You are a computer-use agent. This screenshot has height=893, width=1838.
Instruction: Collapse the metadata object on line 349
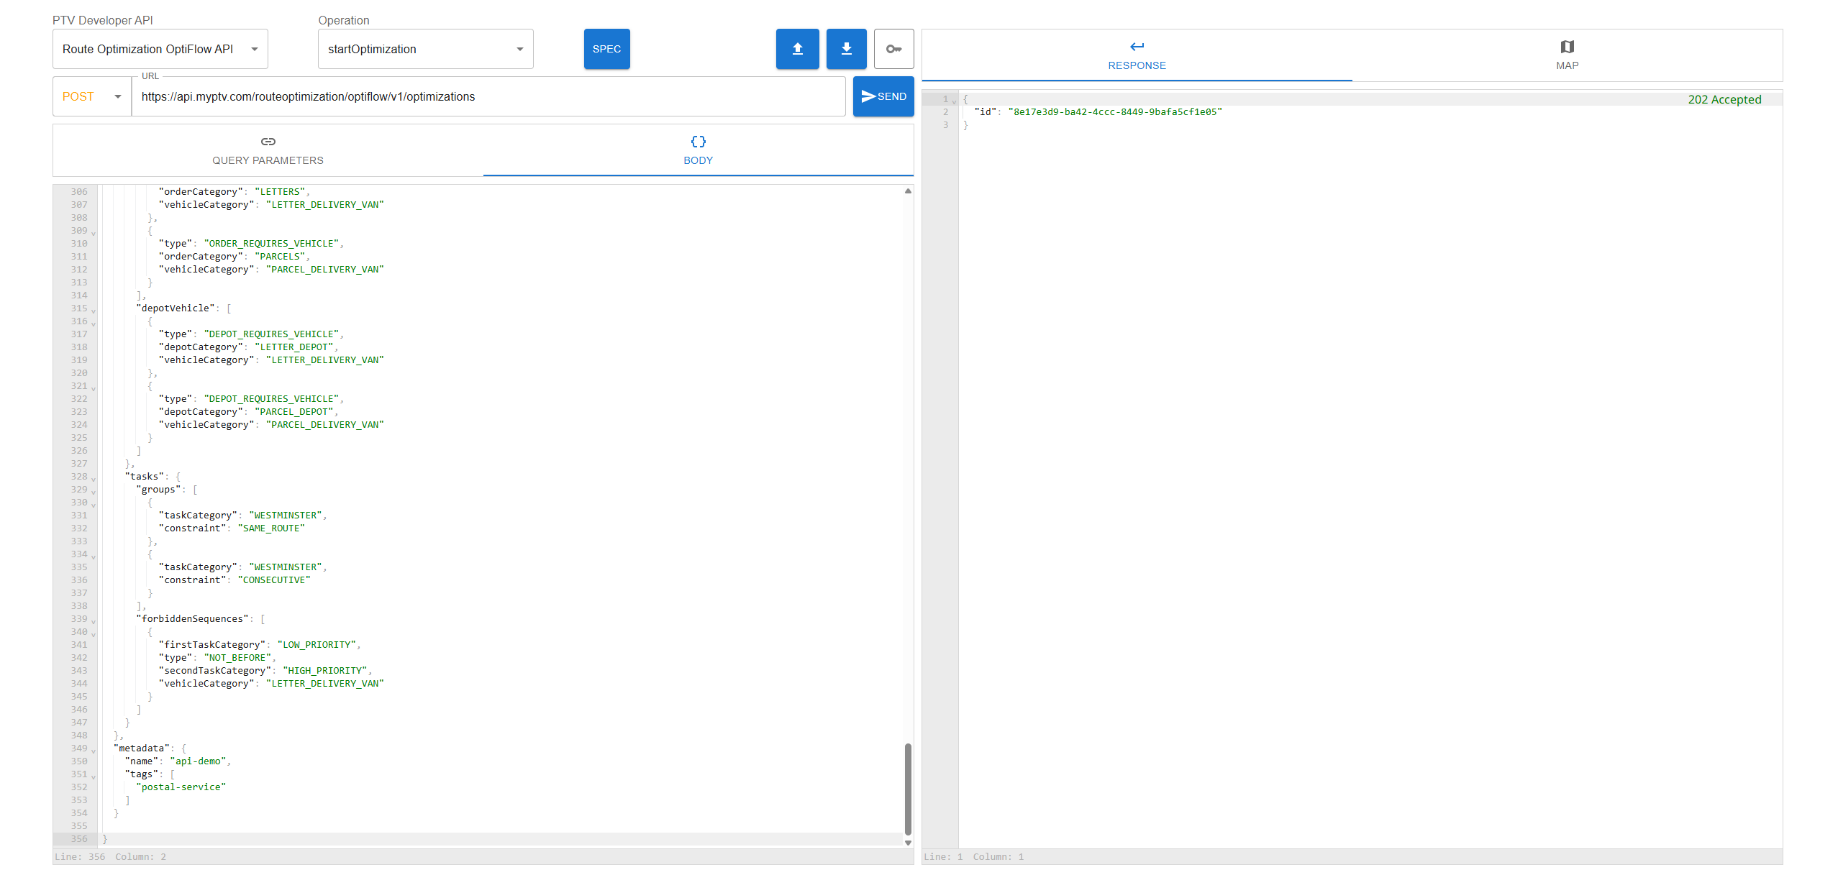(94, 750)
